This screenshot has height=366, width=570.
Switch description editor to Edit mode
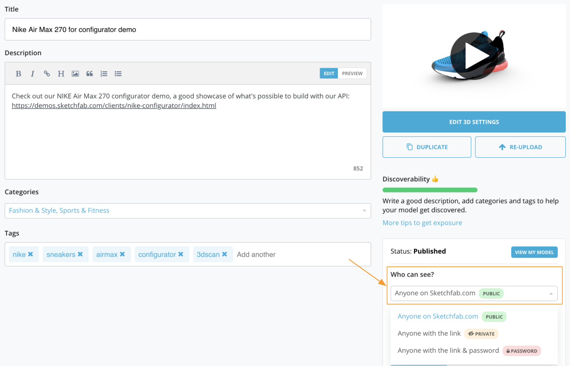click(329, 73)
